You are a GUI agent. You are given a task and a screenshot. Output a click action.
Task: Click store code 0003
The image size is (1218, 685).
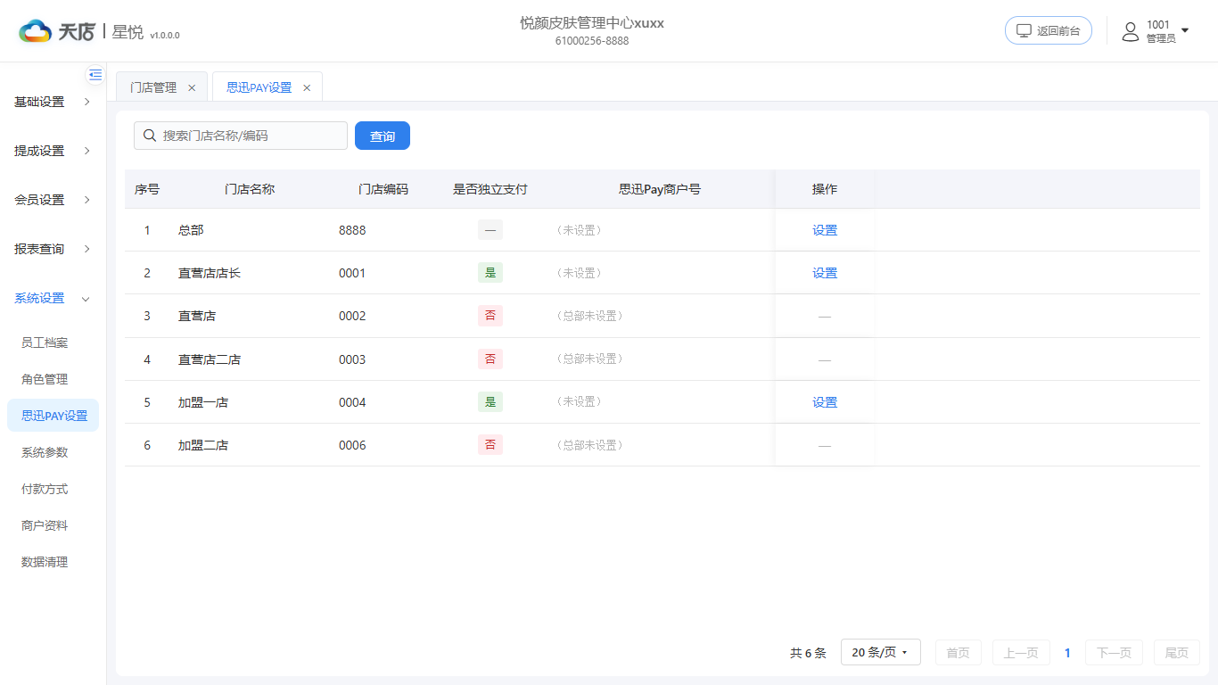coord(352,359)
